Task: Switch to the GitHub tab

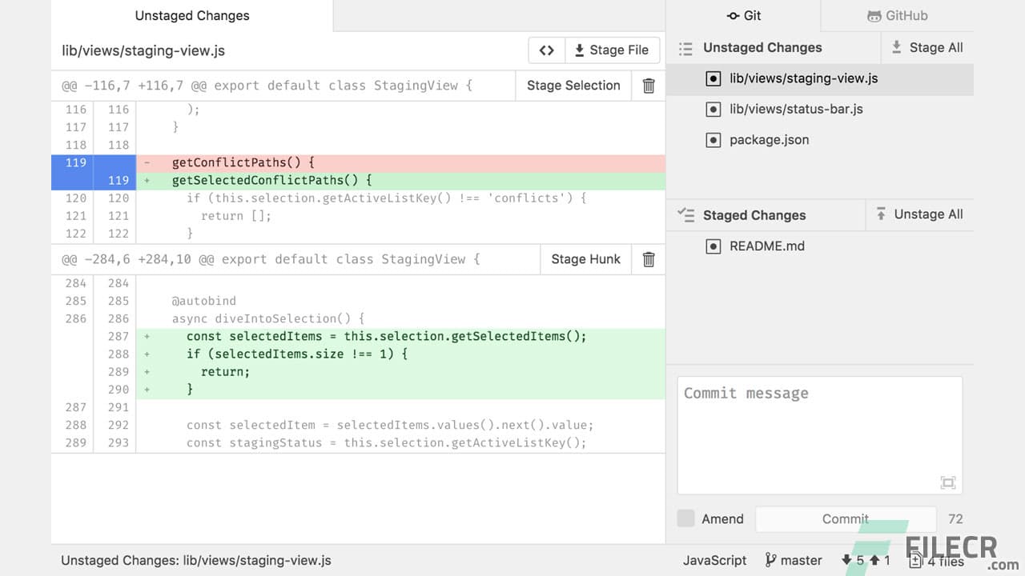Action: click(x=897, y=15)
